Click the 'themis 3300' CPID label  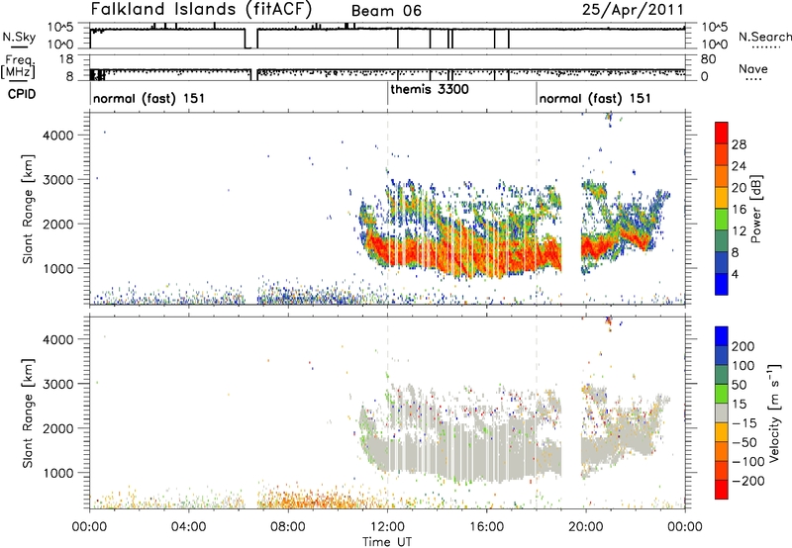[x=430, y=89]
